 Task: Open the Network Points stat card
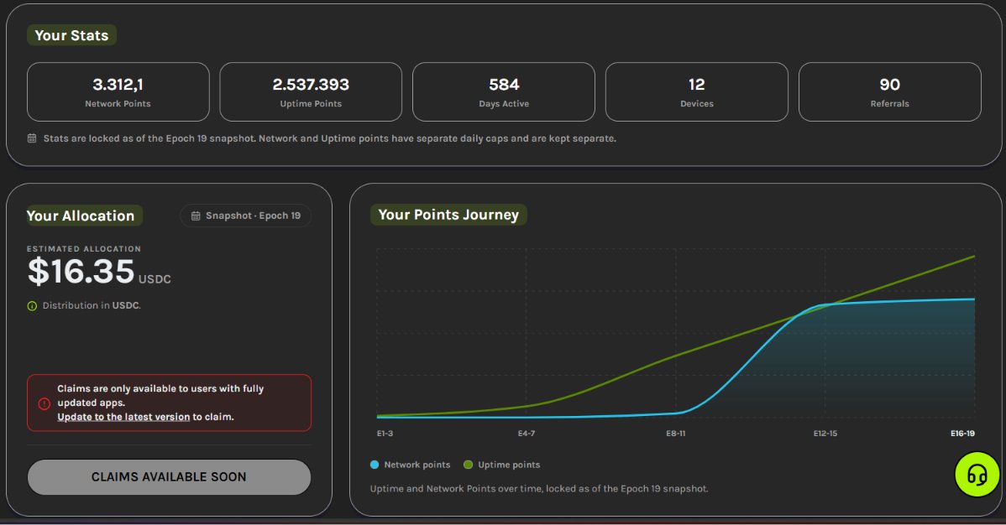click(118, 91)
